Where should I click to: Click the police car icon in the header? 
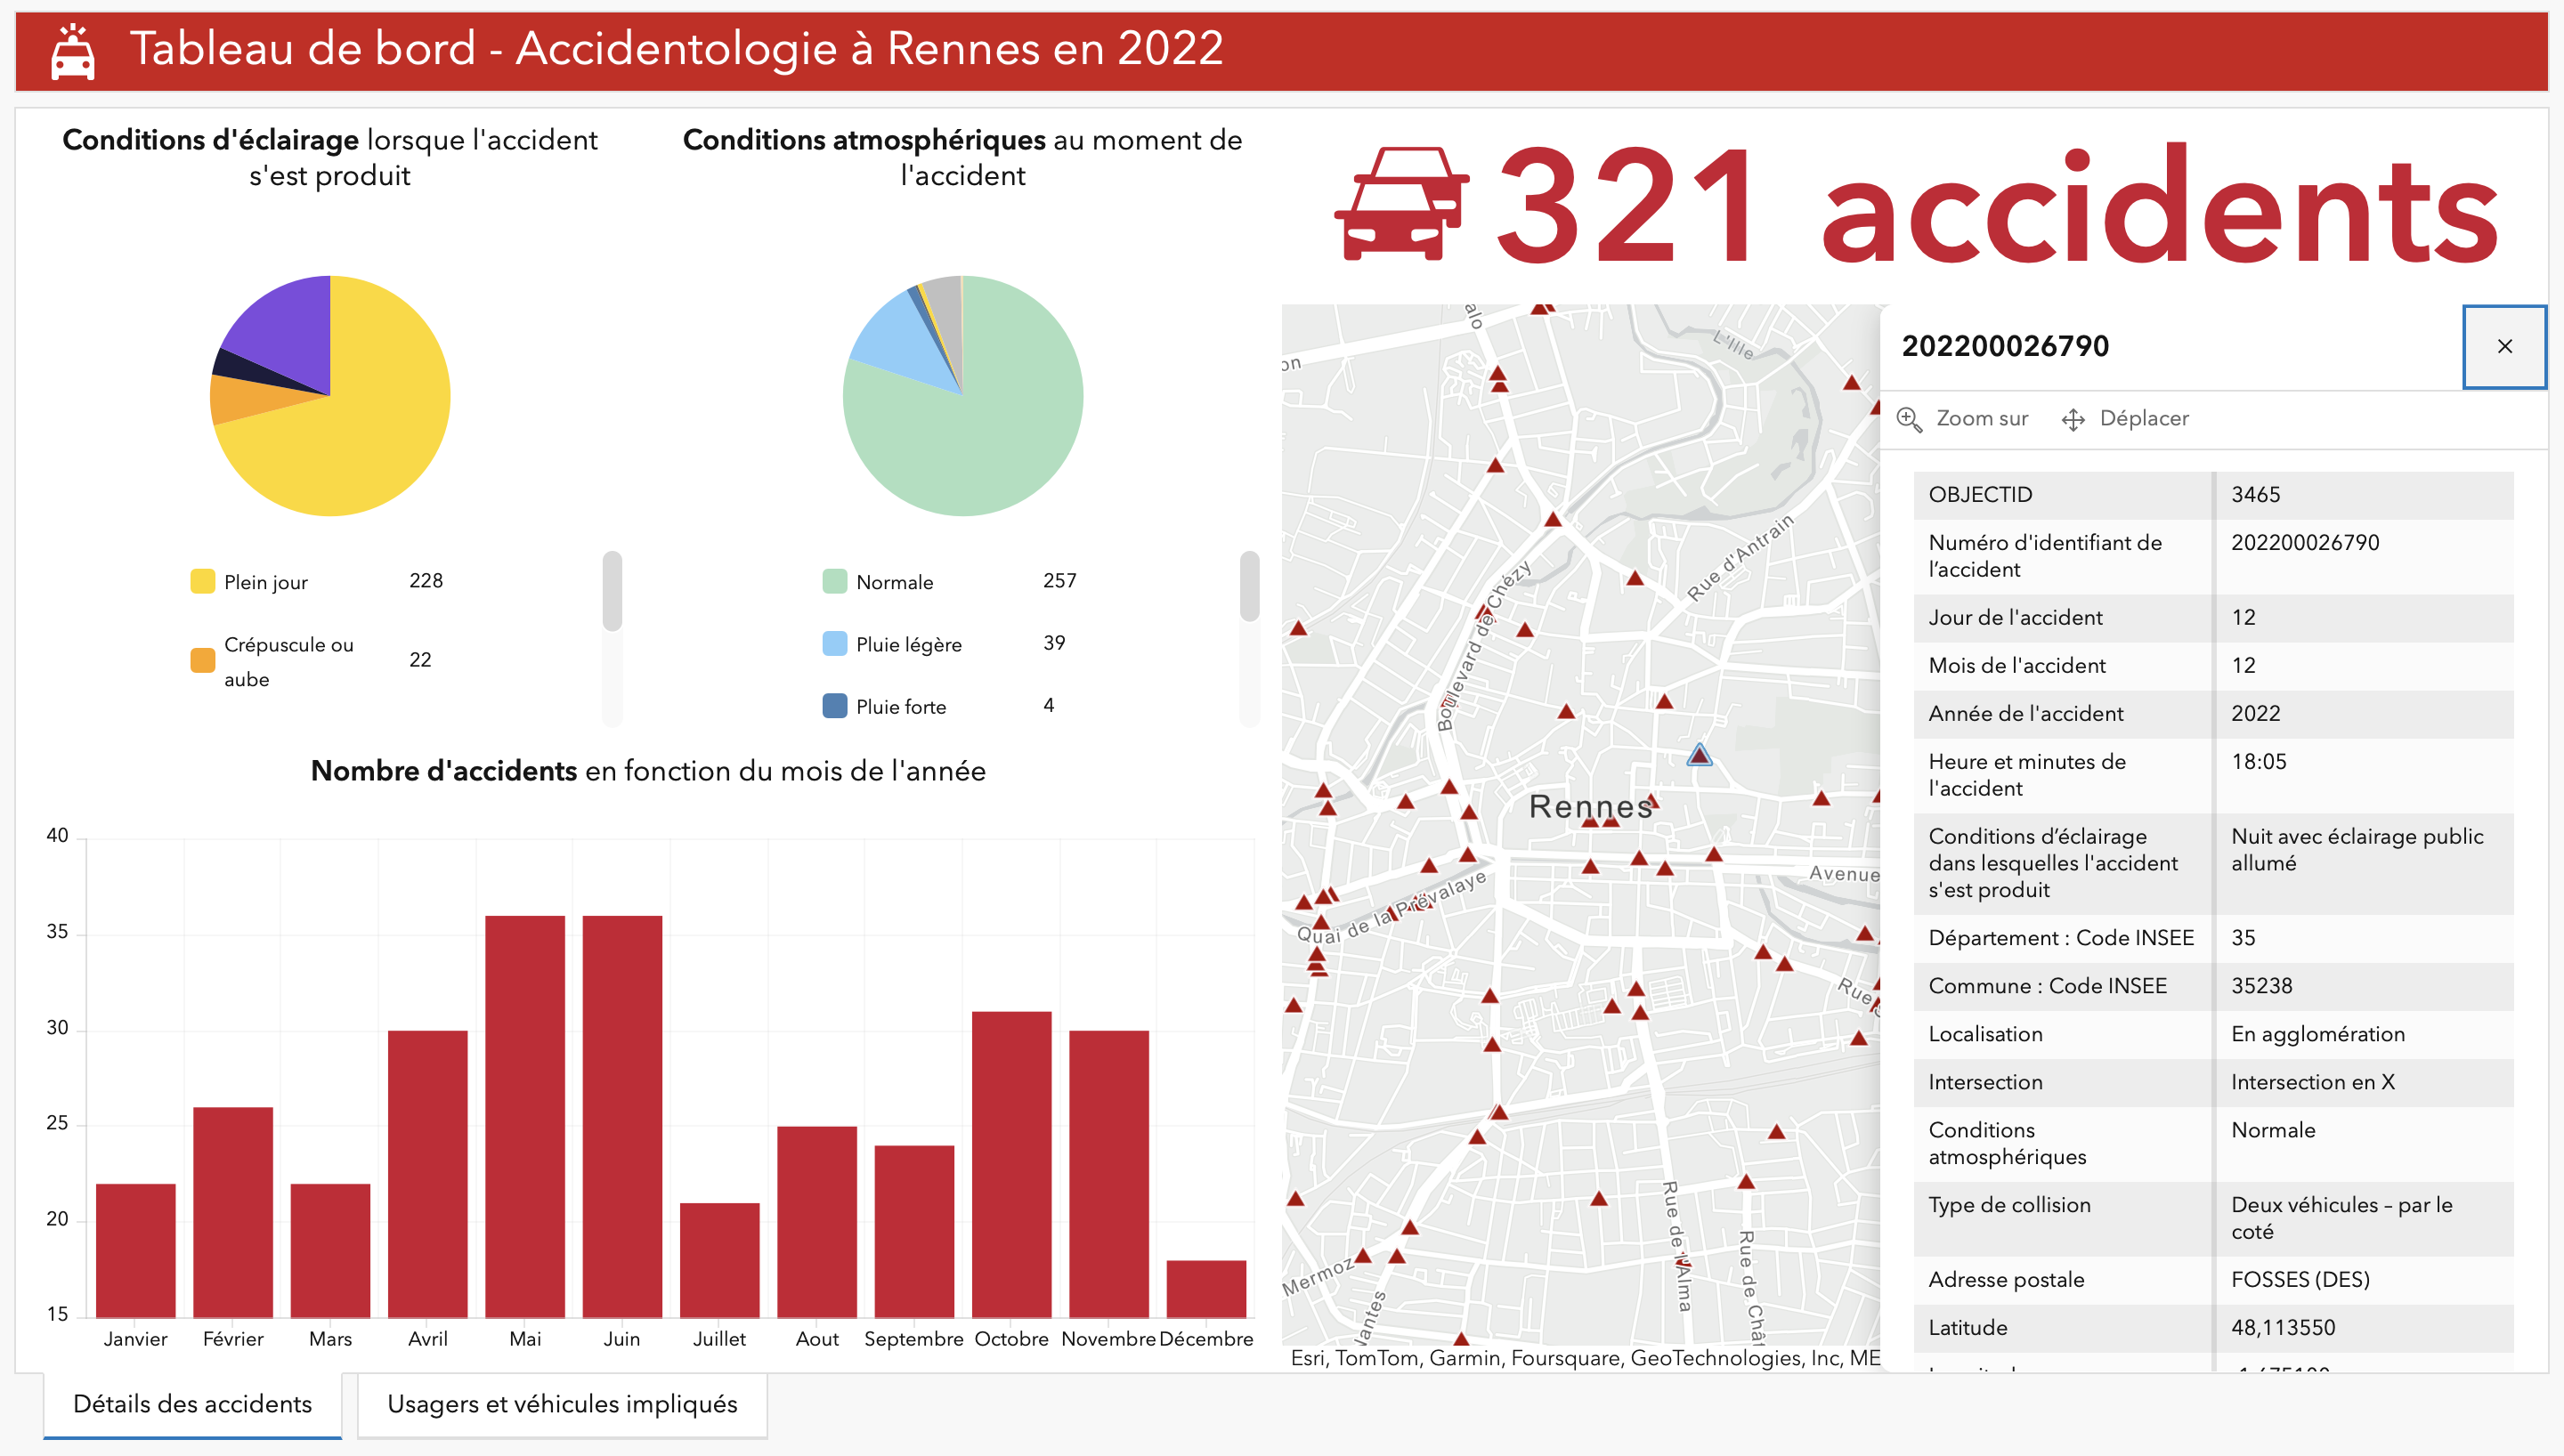[73, 52]
